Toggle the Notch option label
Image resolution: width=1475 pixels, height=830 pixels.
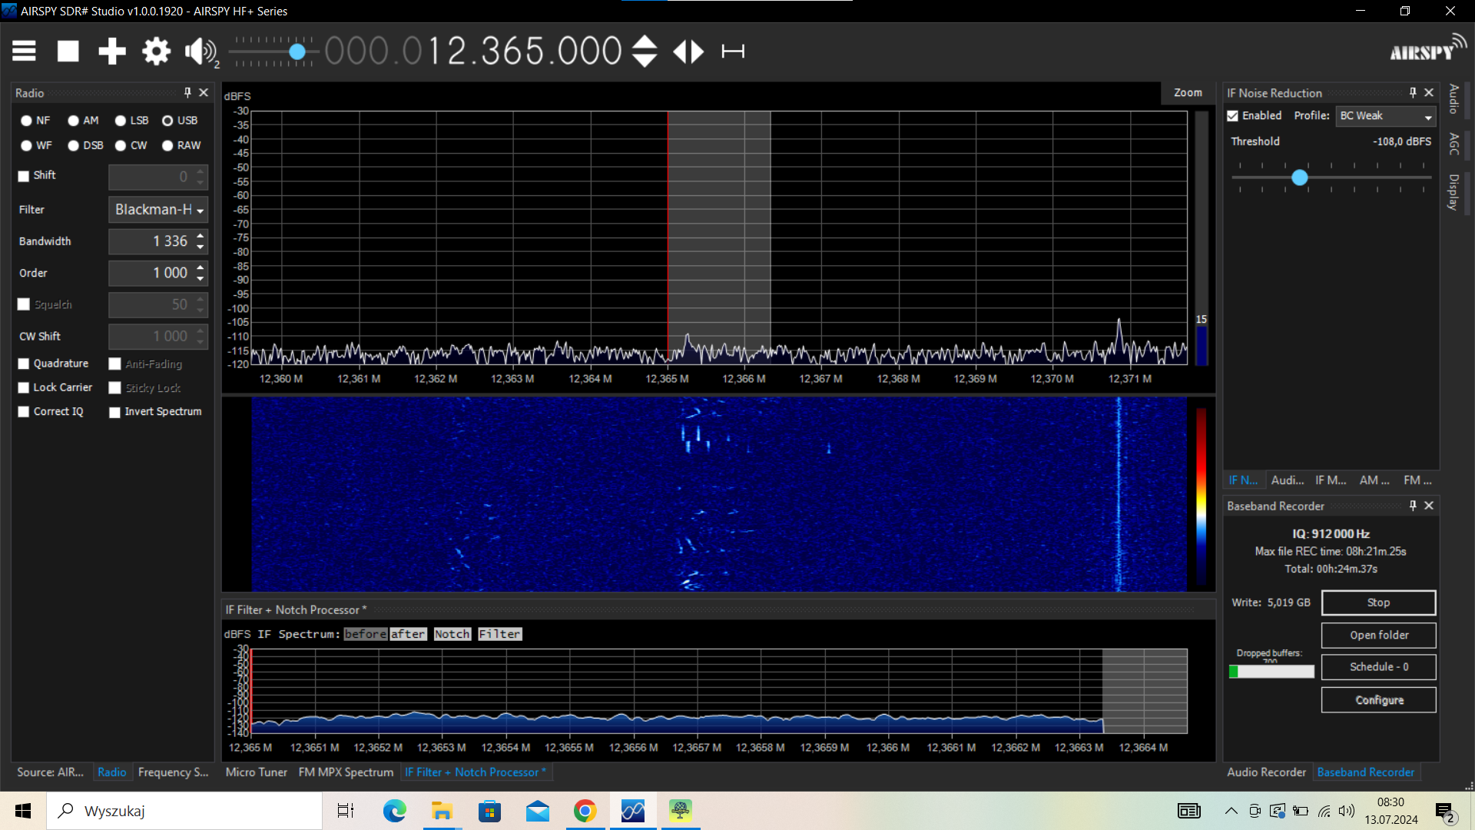click(x=452, y=634)
